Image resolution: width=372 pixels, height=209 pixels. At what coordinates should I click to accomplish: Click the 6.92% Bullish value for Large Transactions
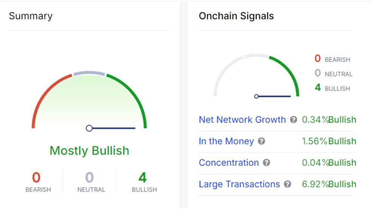[x=329, y=184]
